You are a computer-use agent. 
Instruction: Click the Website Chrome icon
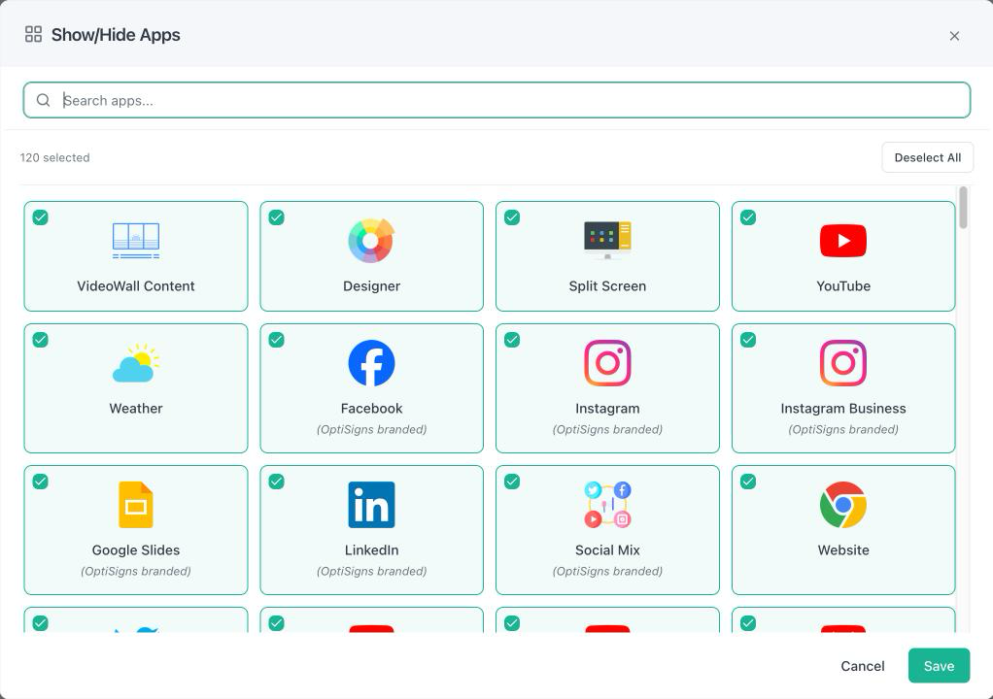coord(843,505)
